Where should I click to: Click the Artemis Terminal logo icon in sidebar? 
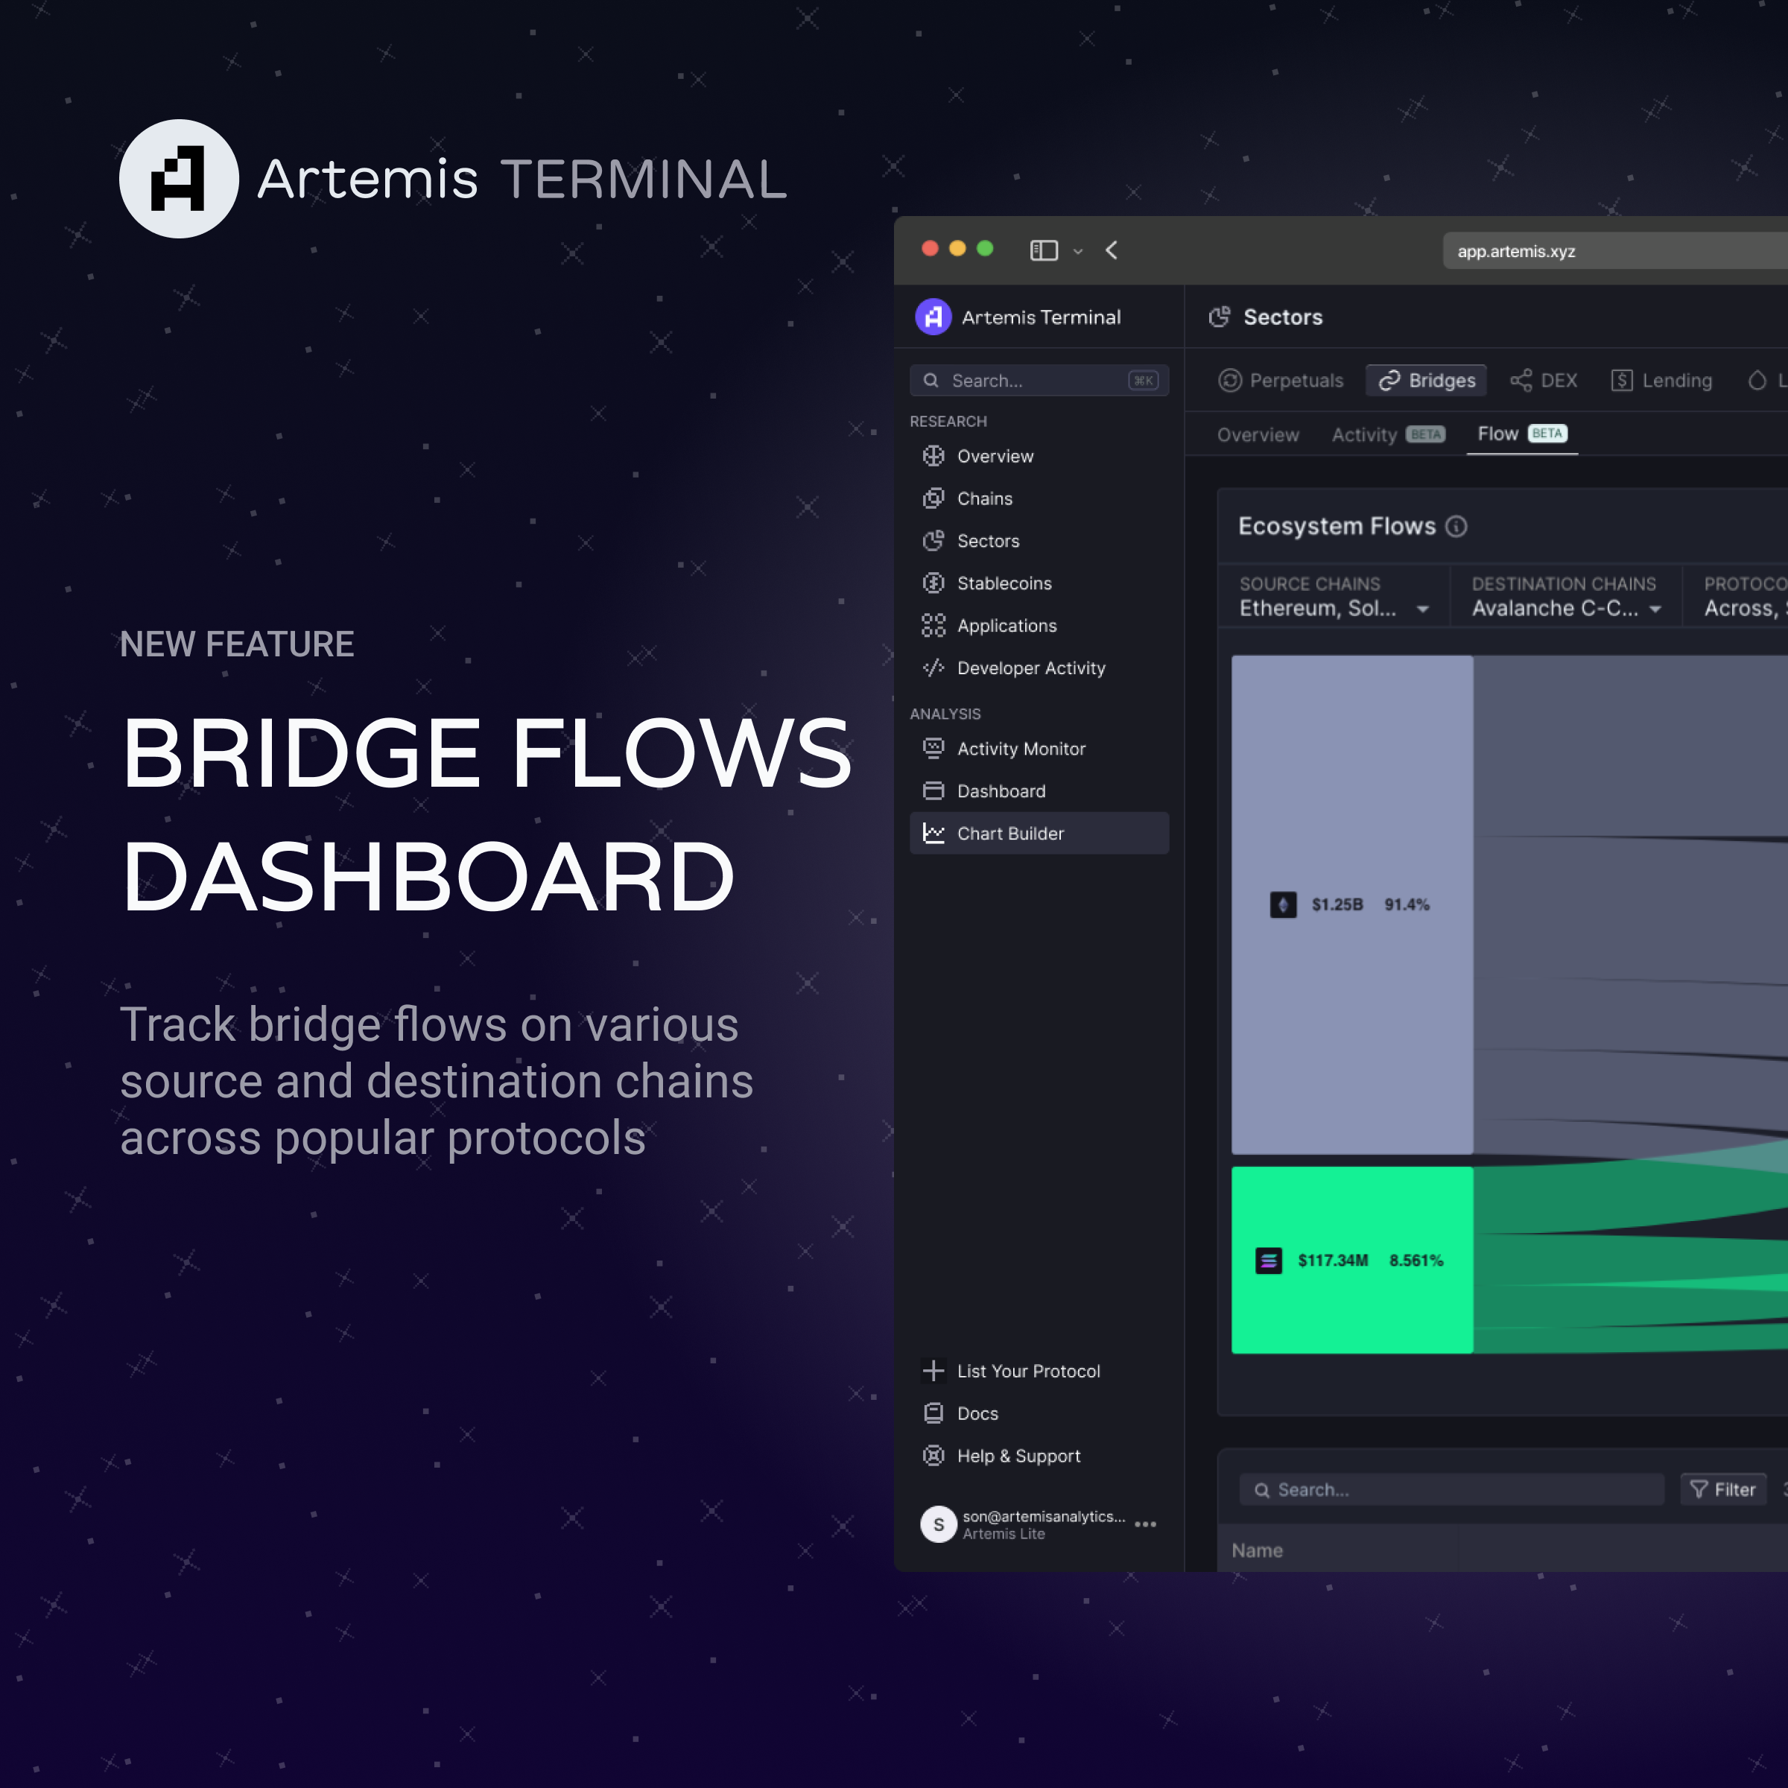click(933, 317)
